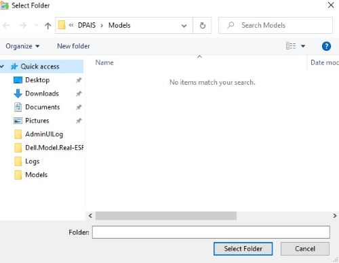339x263 pixels.
Task: Go up one folder level
Action: pos(47,26)
